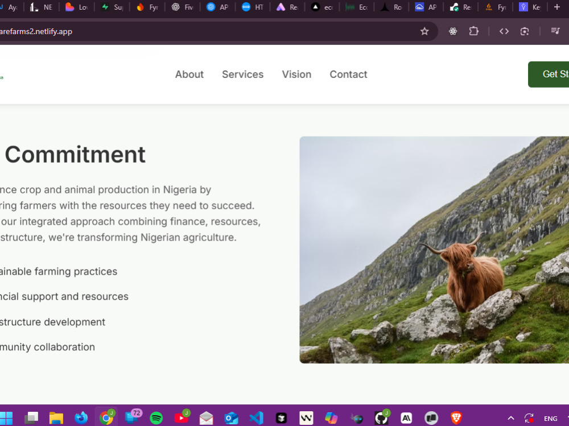The image size is (569, 426).
Task: Open the Copilot app on taskbar
Action: (x=331, y=418)
